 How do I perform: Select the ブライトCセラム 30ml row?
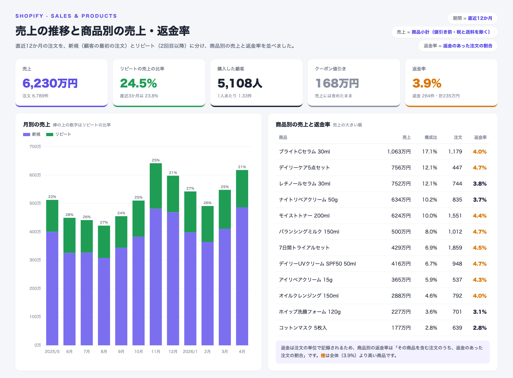click(383, 152)
